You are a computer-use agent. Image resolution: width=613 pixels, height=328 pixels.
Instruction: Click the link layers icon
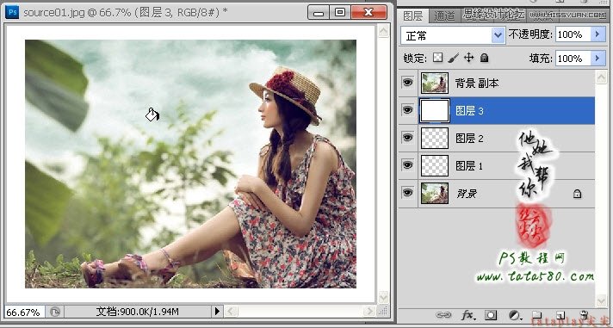(x=443, y=315)
